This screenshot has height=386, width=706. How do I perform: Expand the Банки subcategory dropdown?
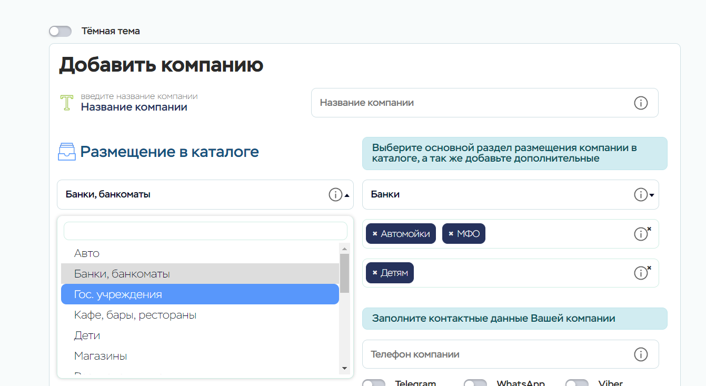652,195
